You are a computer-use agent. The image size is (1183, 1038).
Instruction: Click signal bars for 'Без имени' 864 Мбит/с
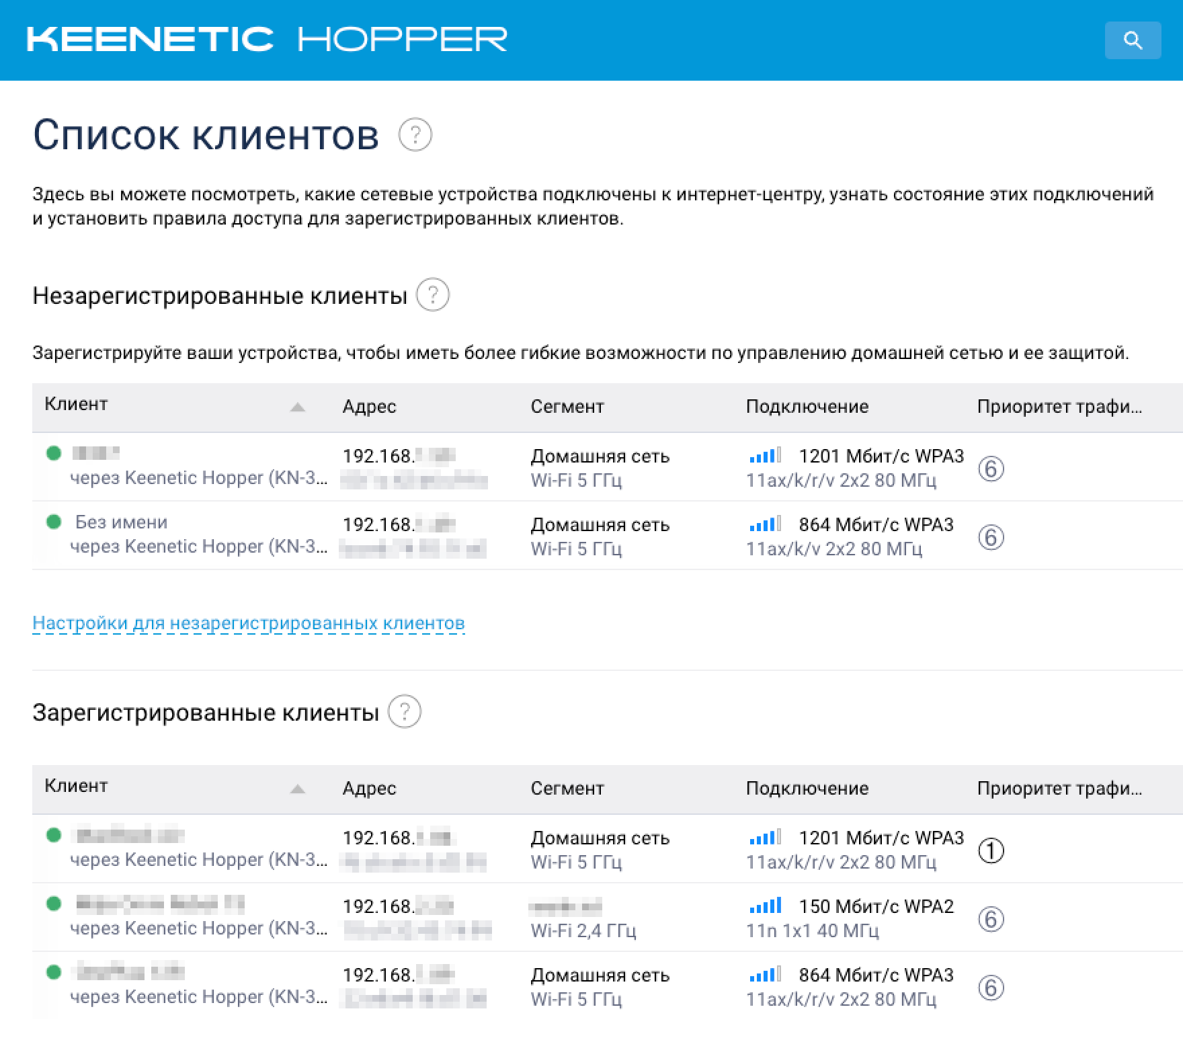[x=766, y=524]
